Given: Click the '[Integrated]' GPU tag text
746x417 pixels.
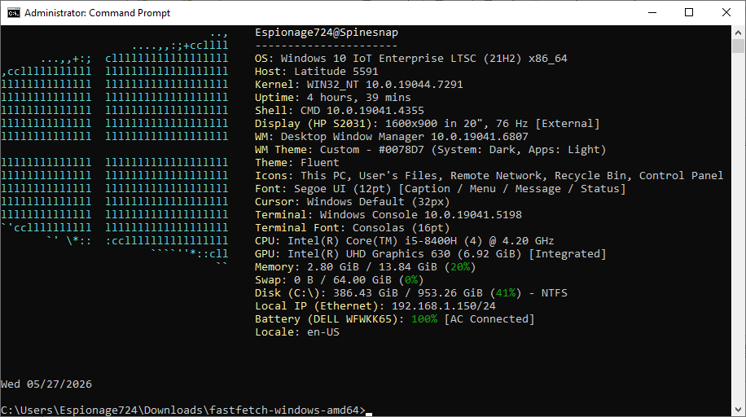Looking at the screenshot, I should tap(568, 254).
